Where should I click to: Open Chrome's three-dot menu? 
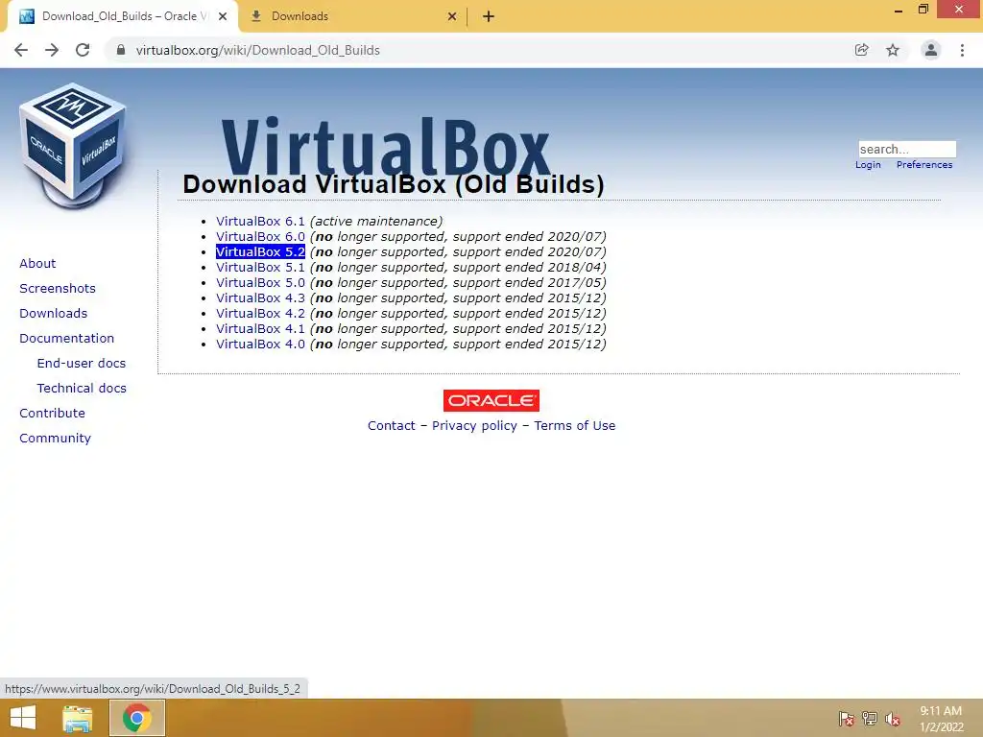coord(962,50)
